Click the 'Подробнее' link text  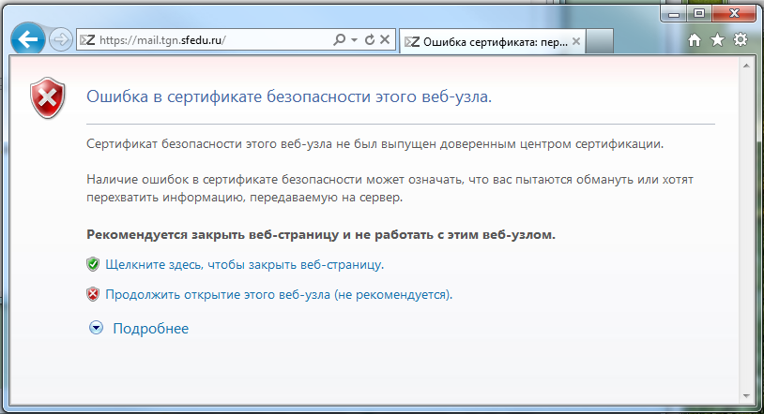coord(150,329)
